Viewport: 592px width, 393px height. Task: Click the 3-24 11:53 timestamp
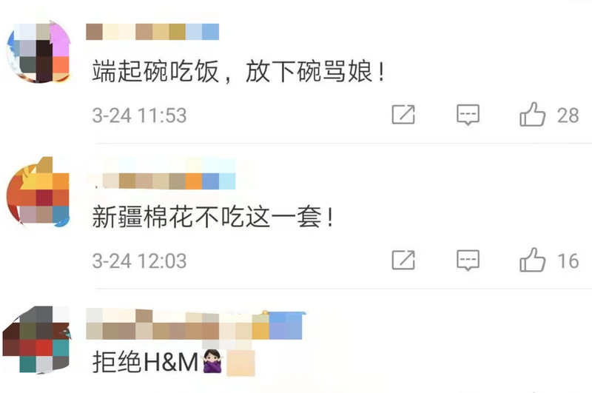tap(140, 115)
